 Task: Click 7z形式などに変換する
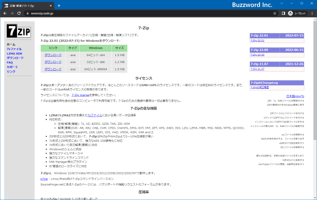(x=293, y=160)
